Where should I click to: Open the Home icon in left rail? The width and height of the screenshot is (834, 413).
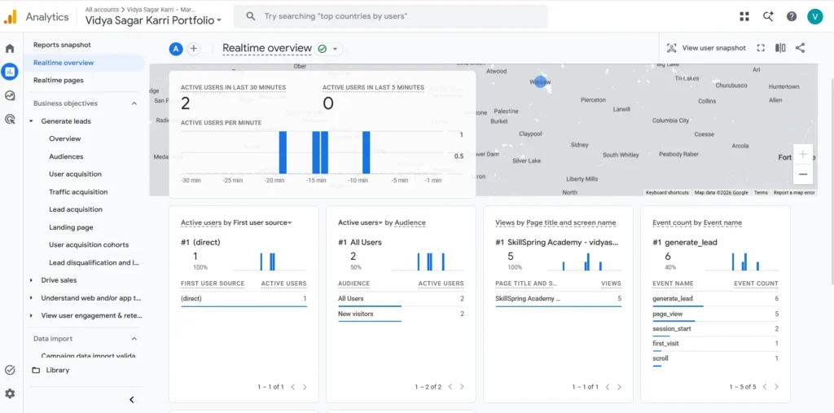[x=10, y=48]
